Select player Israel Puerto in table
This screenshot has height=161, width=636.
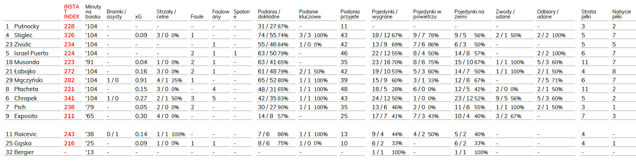[x=31, y=53]
